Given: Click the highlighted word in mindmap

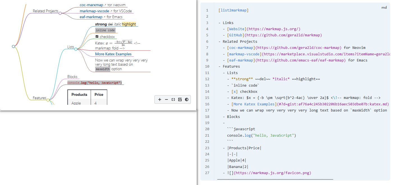Looking at the screenshot, I should click(x=129, y=24).
